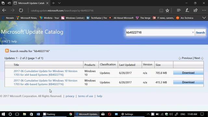Open help link under catalog title
This screenshot has height=117, width=208.
pyautogui.click(x=14, y=41)
